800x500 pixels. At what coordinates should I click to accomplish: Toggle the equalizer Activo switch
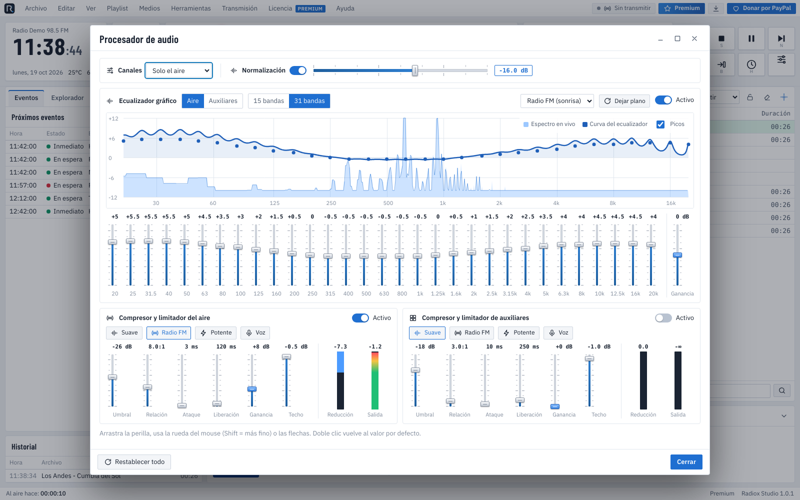coord(663,100)
